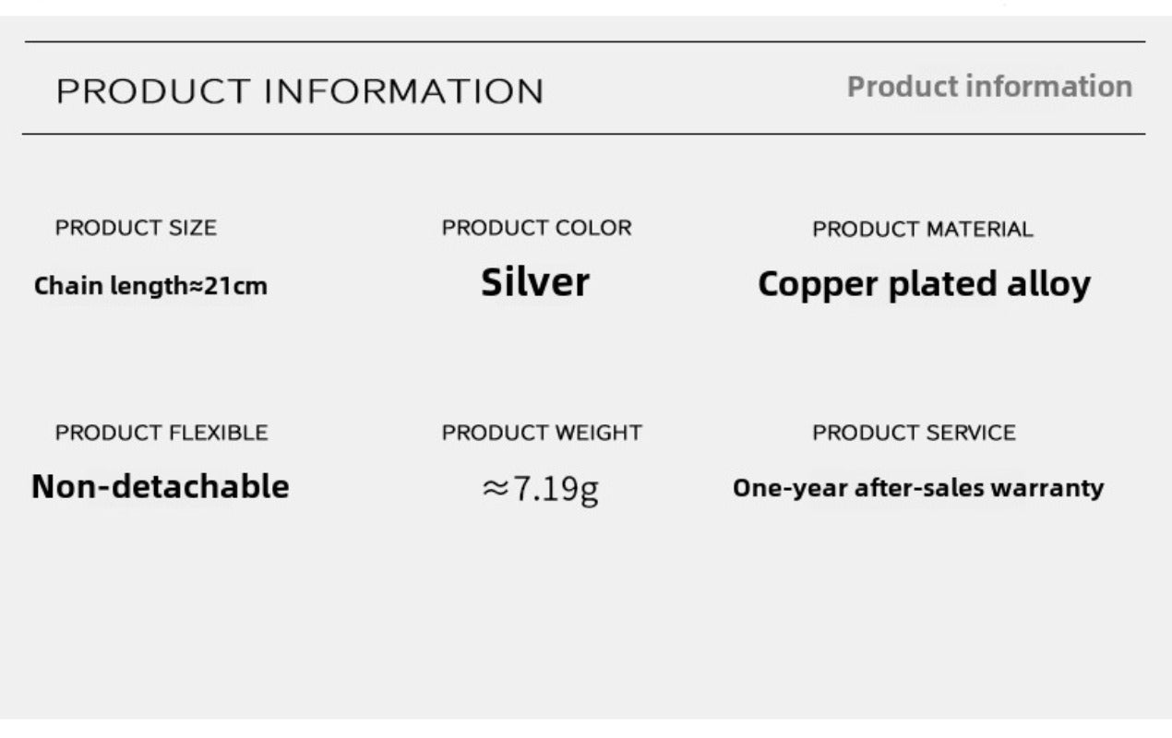Select the gray bold 'Product information' text
1172x738 pixels.
pos(989,87)
